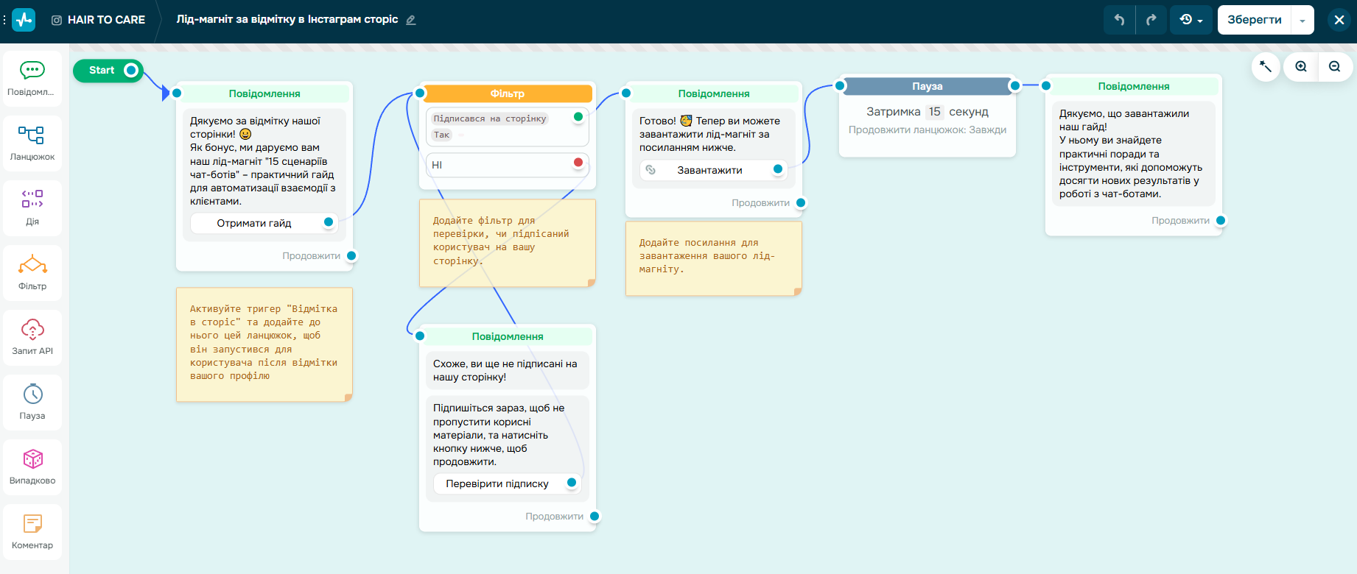Open the Фільтр block header
1357x574 pixels.
(x=508, y=93)
